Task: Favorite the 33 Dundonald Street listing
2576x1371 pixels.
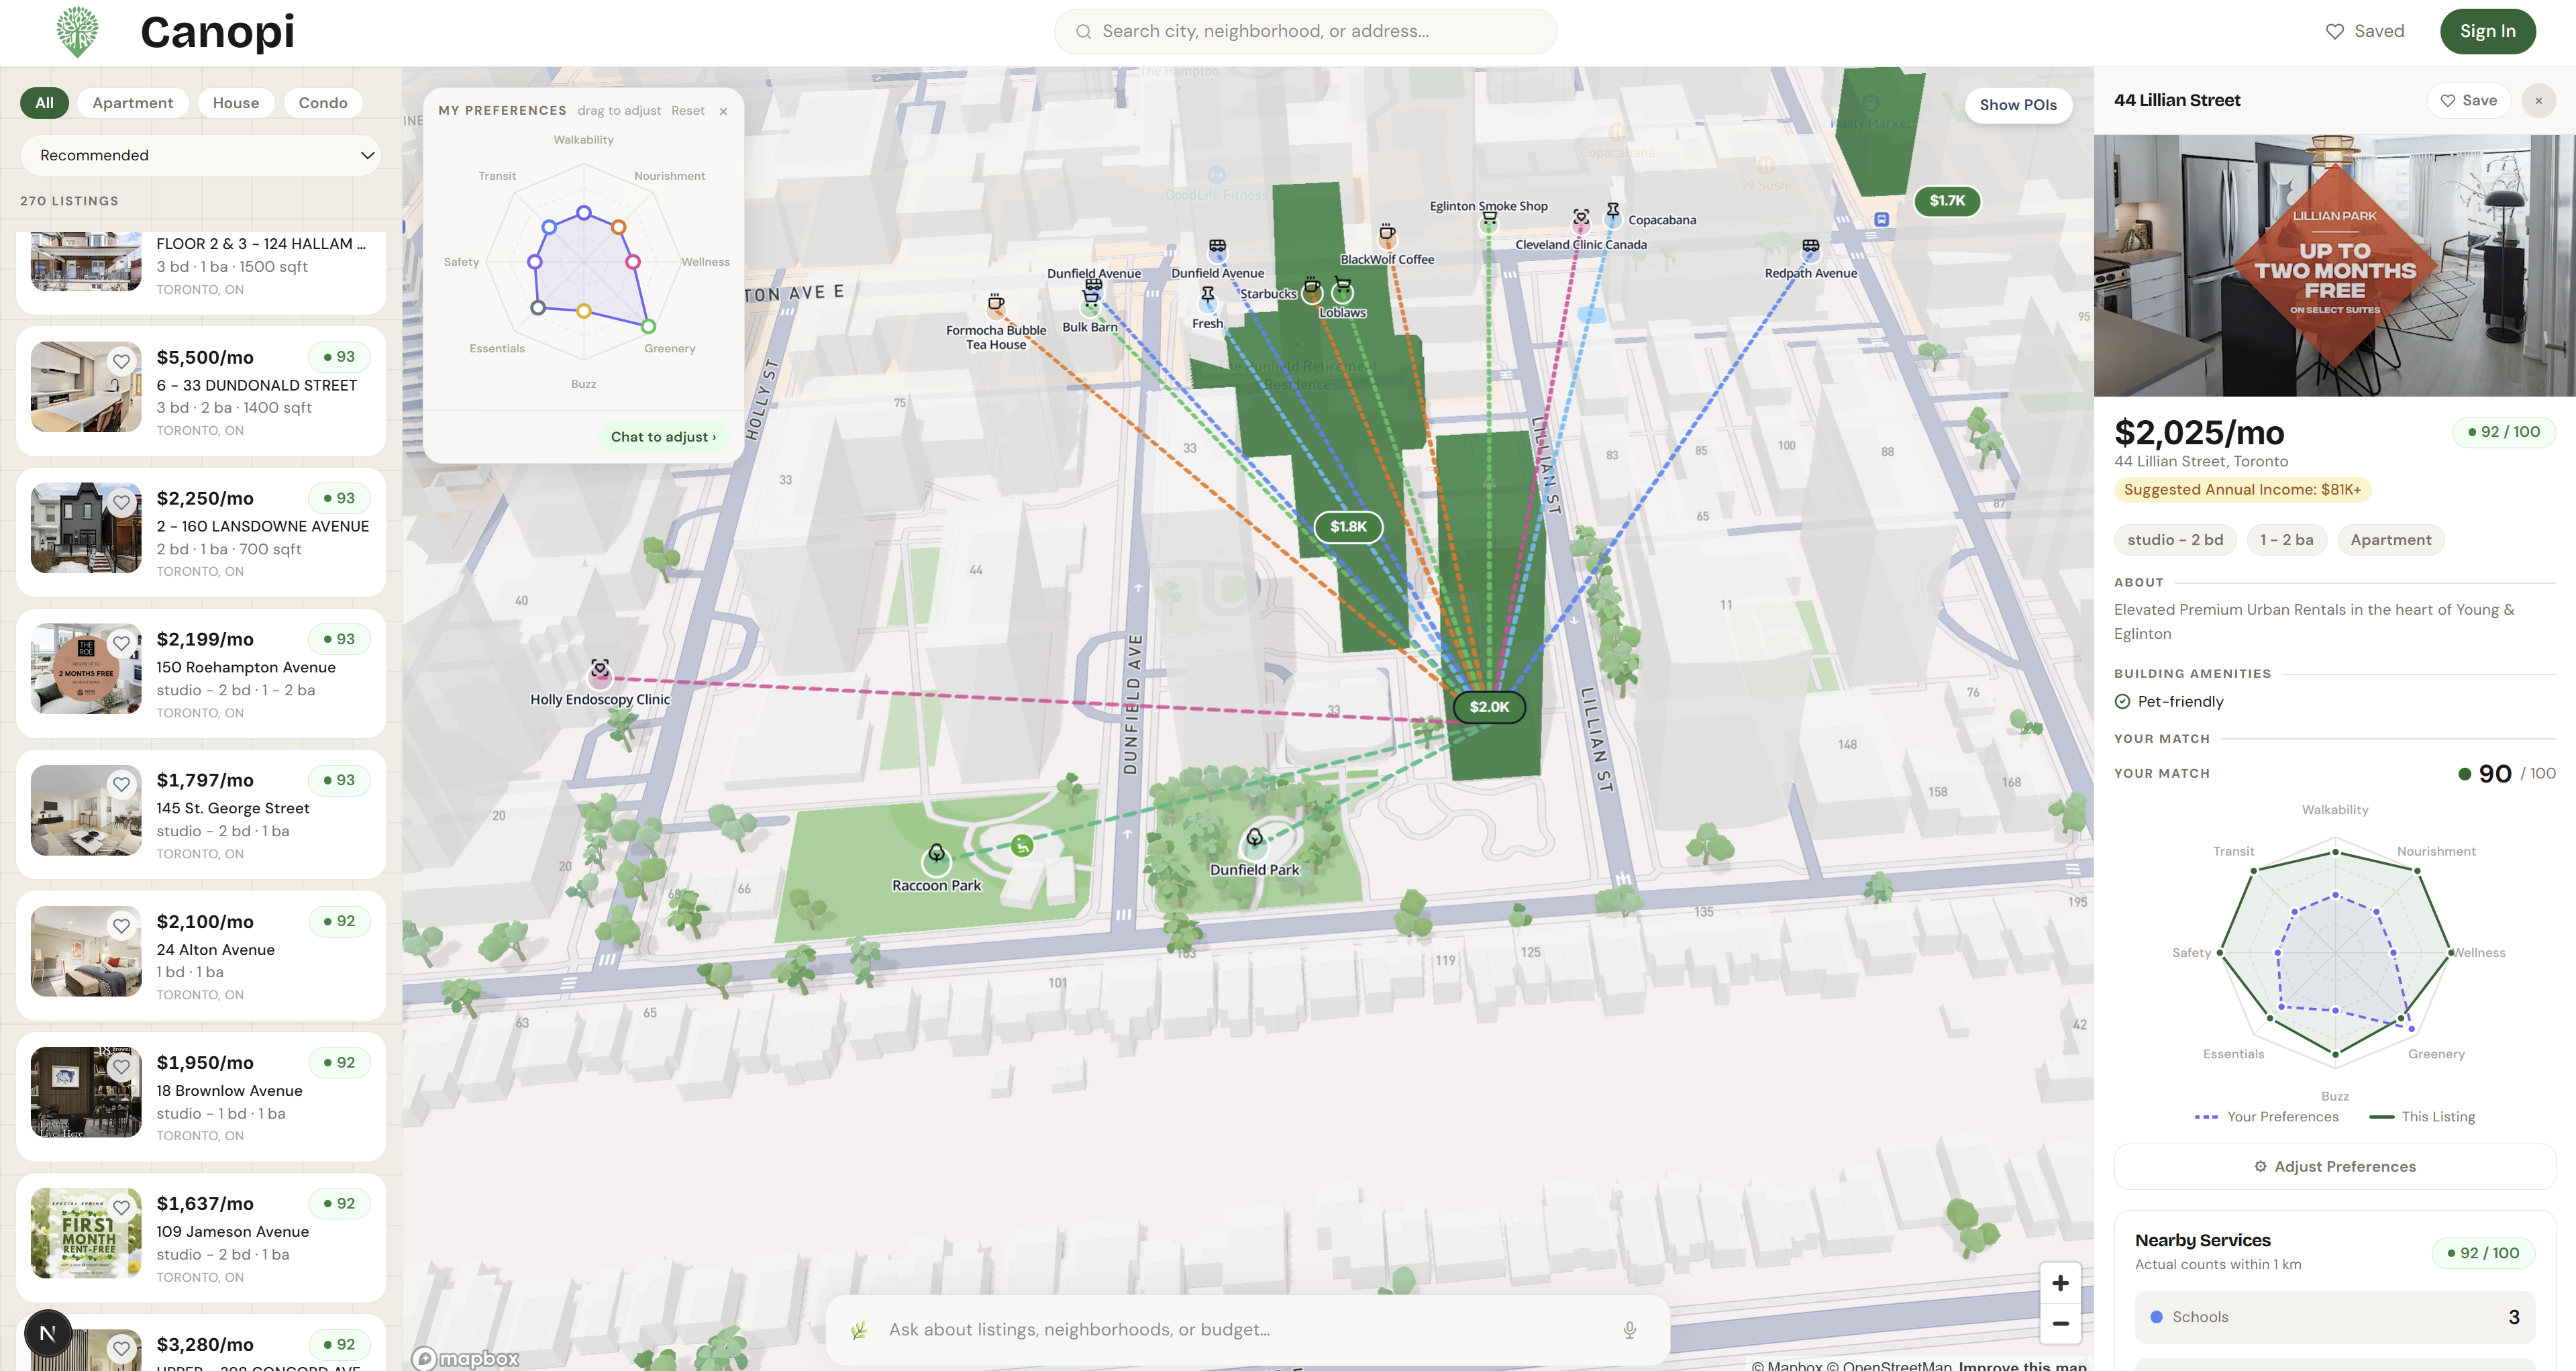Action: coord(121,361)
